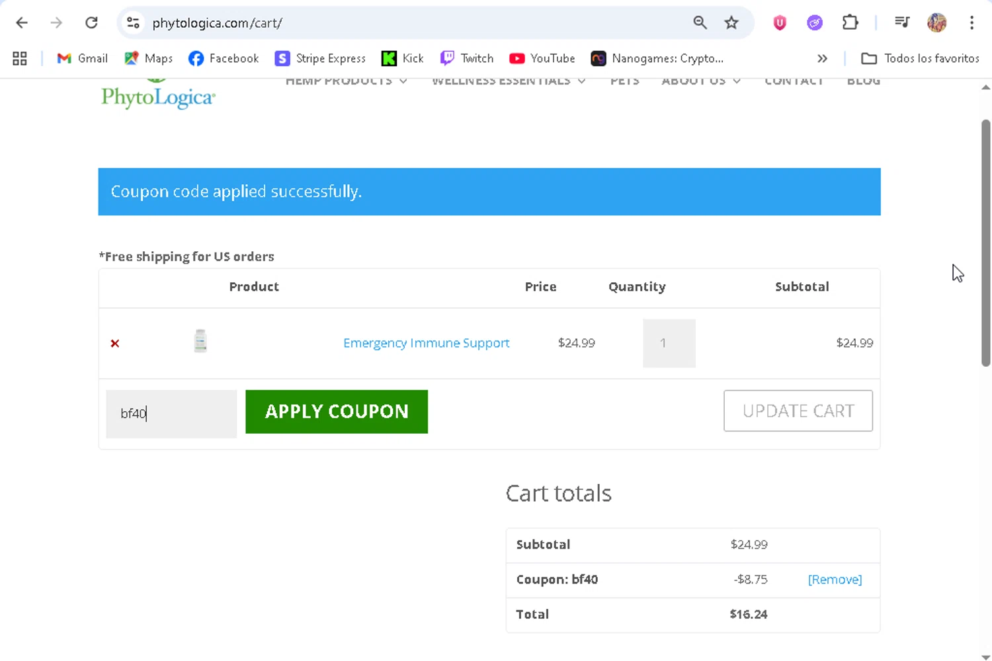Remove the bf40 coupon

pos(835,580)
